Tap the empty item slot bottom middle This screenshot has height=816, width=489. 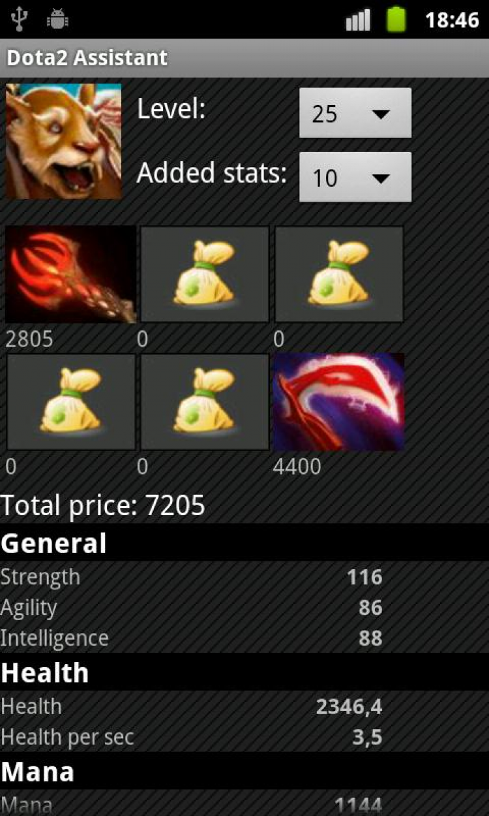pos(205,402)
